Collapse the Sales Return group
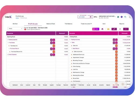 tap(72, 48)
